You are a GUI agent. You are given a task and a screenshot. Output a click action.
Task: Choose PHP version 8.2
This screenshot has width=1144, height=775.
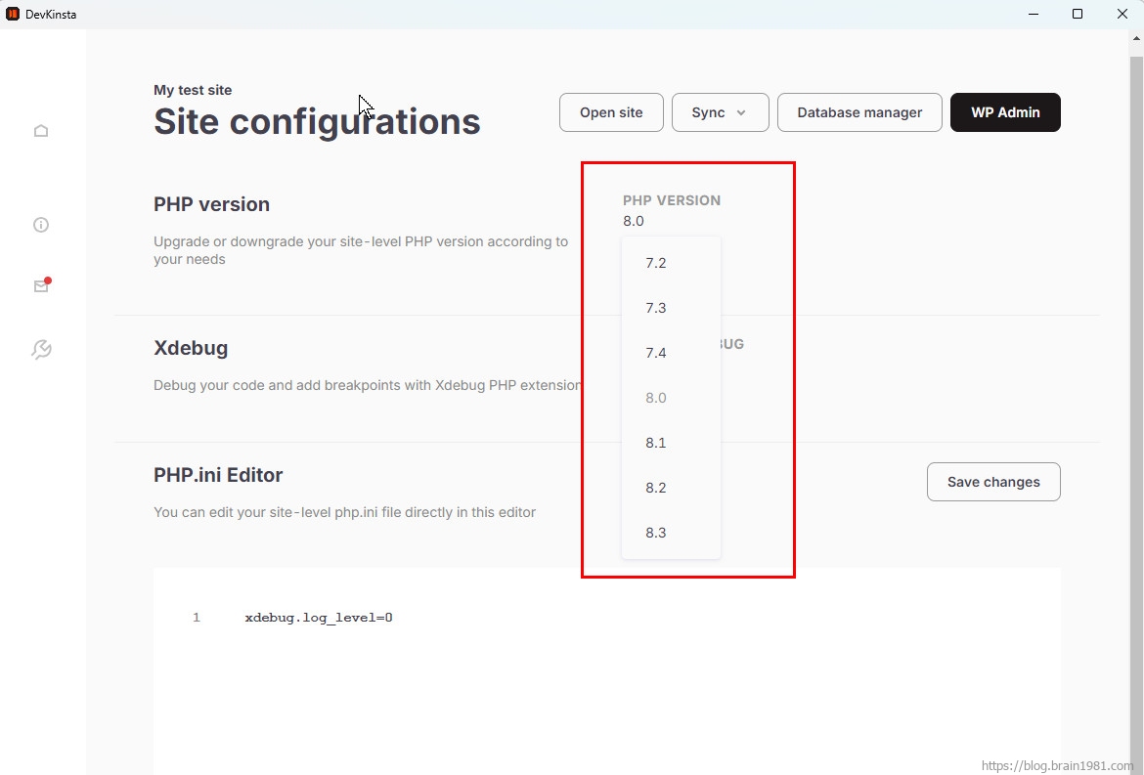pos(671,488)
